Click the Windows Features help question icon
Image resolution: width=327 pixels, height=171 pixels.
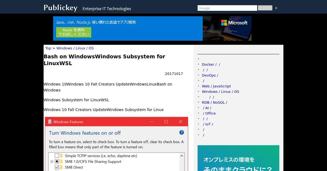[181, 132]
